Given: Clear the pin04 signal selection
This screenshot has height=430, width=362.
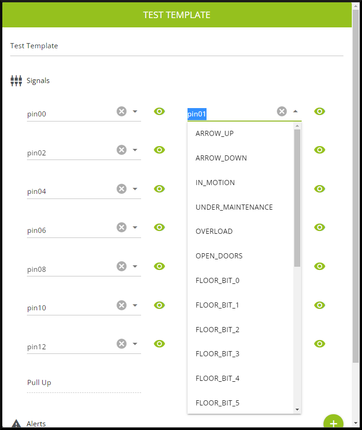Looking at the screenshot, I should pos(122,189).
